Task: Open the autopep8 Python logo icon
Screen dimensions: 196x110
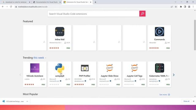Action: (x=60, y=68)
